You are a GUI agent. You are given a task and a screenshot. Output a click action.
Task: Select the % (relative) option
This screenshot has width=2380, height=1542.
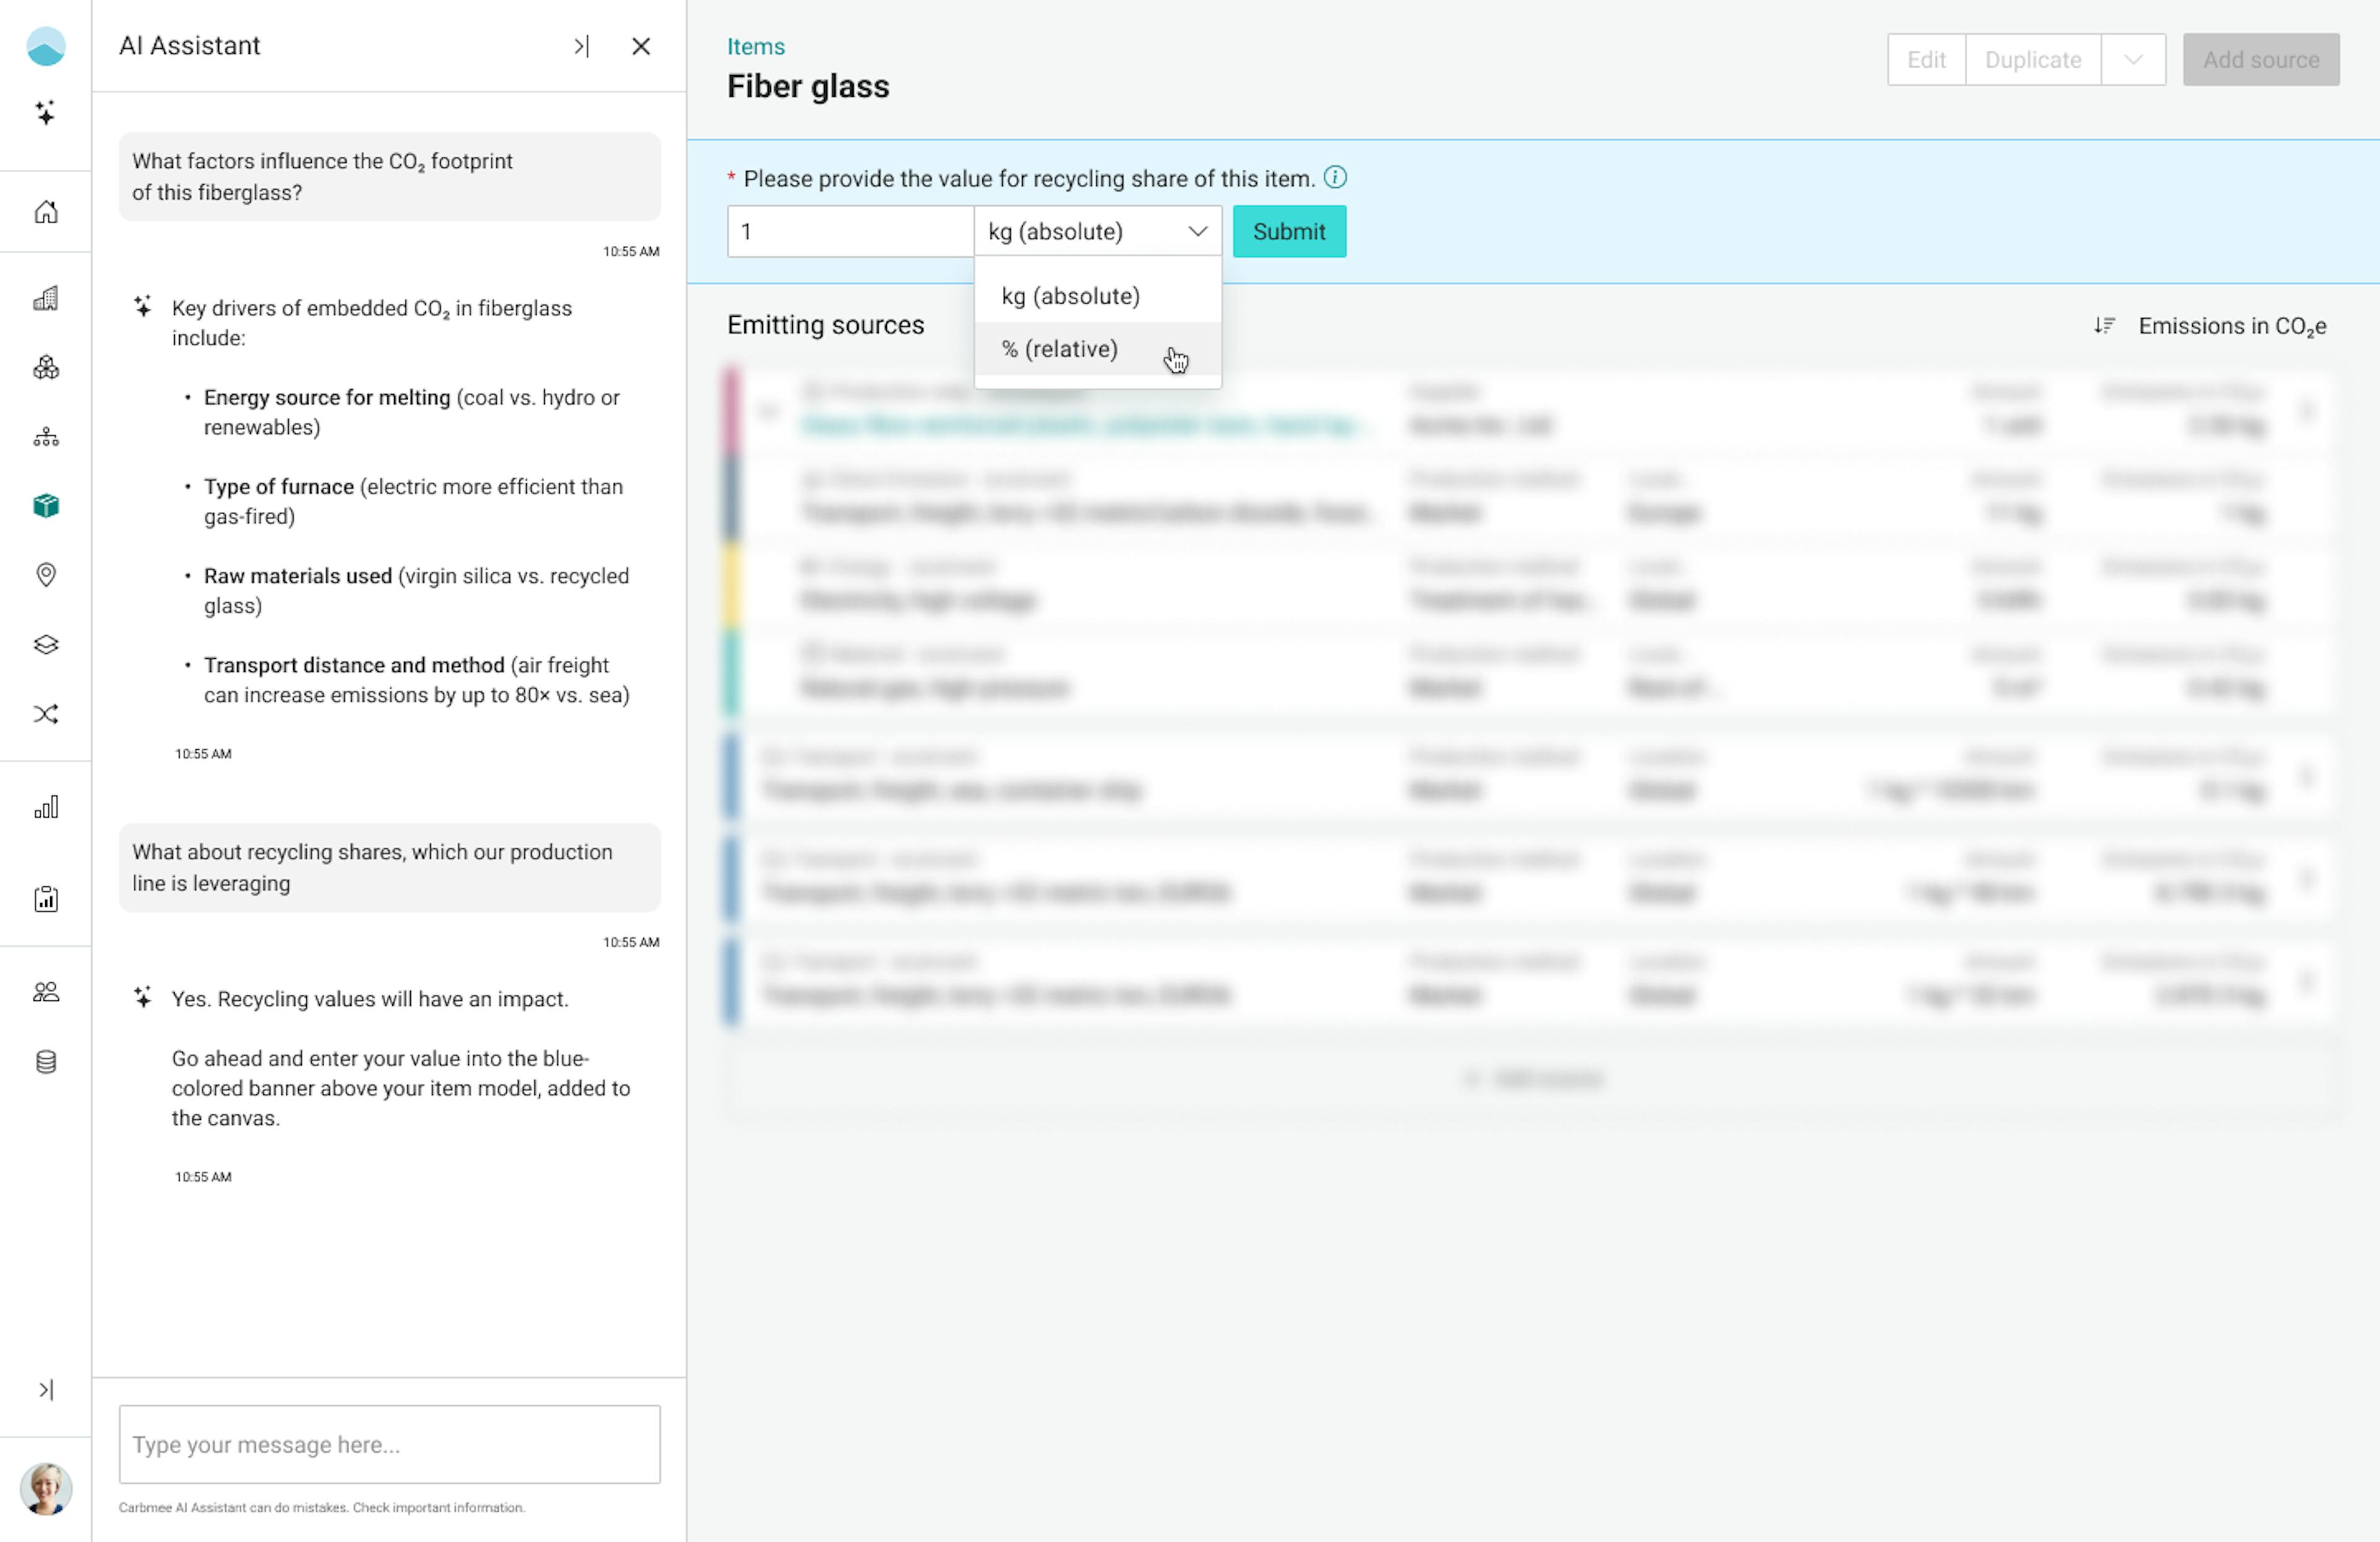click(x=1060, y=349)
